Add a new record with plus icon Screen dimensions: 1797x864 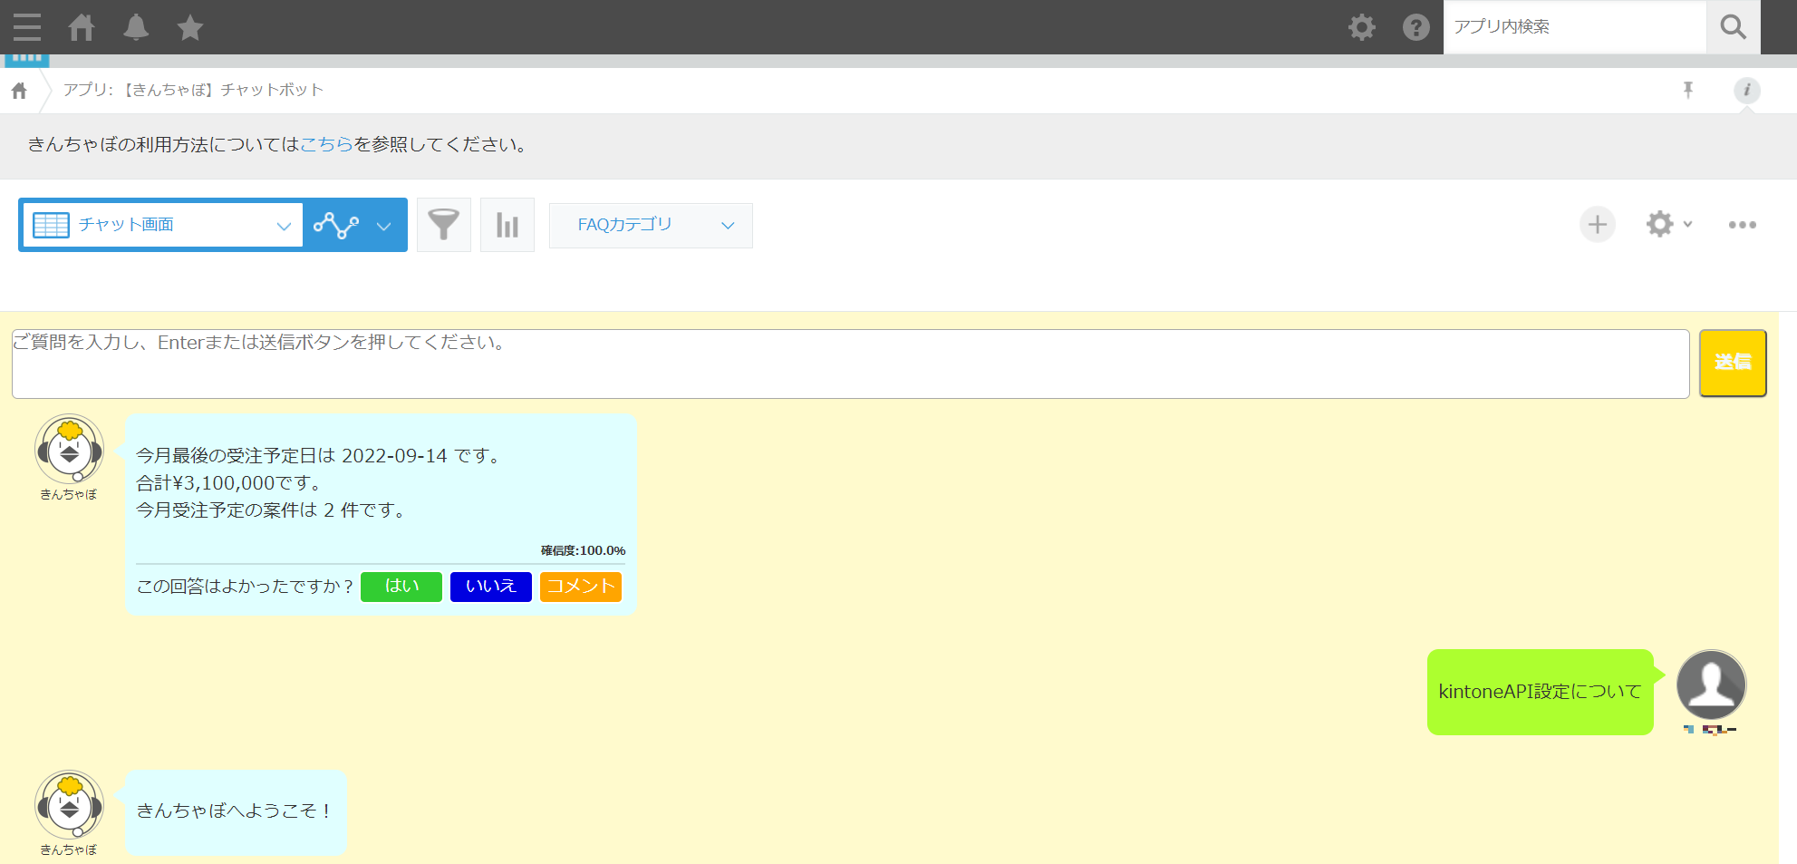coord(1598,225)
